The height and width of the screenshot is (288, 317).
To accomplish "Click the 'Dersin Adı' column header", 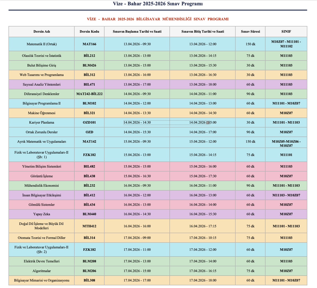I will (x=42, y=31).
